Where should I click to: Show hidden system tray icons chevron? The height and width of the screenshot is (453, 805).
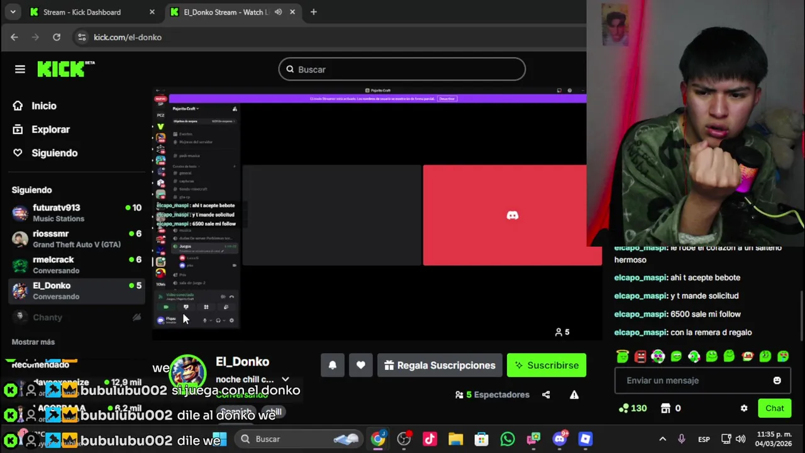tap(662, 439)
